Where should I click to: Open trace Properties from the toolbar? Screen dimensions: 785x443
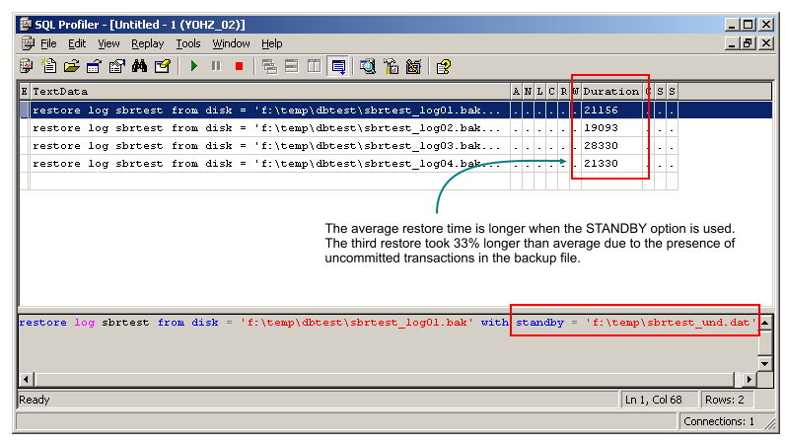[117, 66]
